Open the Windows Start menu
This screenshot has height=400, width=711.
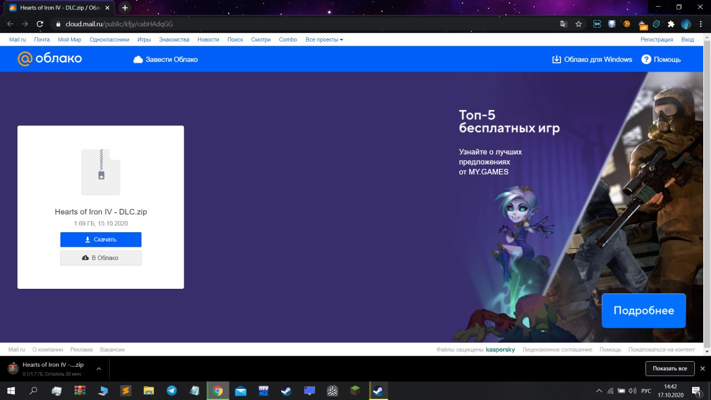(11, 391)
